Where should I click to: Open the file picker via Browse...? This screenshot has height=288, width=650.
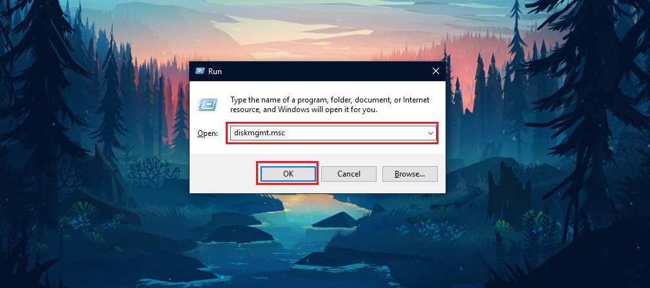(x=409, y=174)
